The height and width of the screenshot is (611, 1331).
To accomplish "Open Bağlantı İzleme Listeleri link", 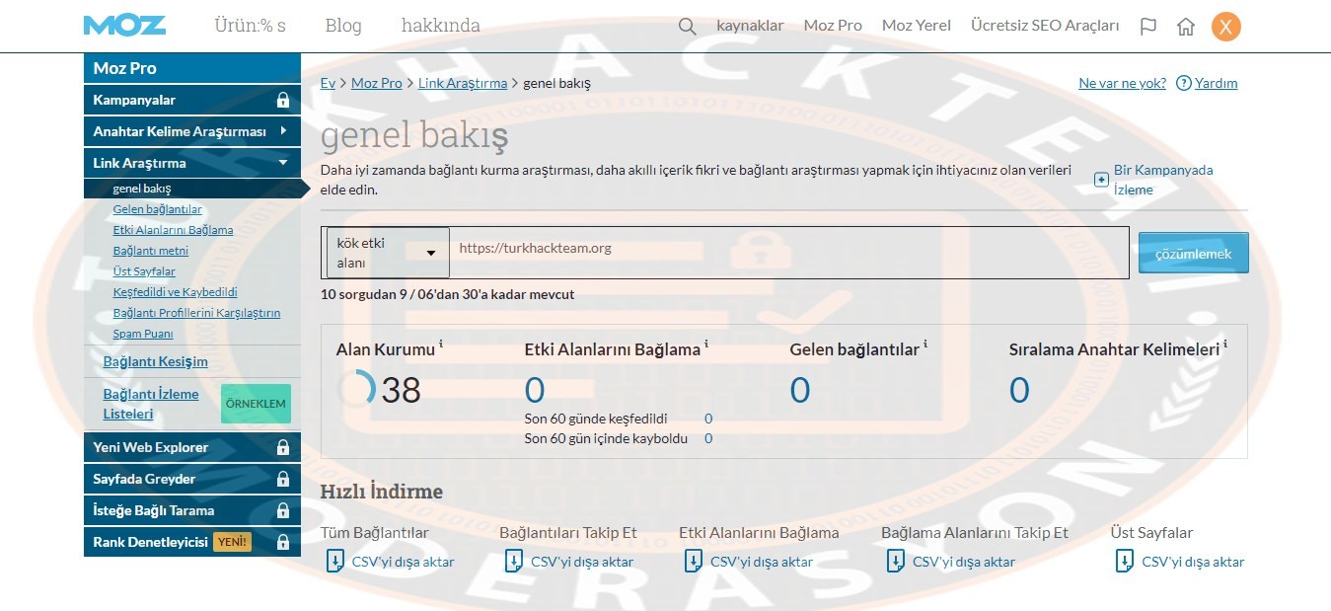I will pos(151,404).
